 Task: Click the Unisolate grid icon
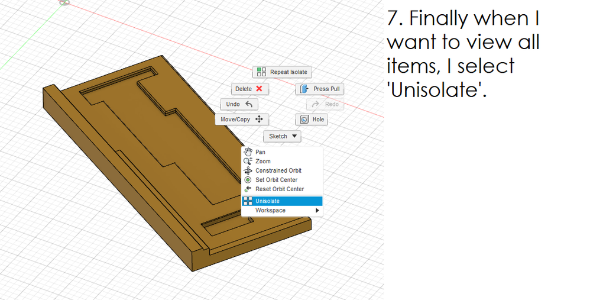(248, 201)
